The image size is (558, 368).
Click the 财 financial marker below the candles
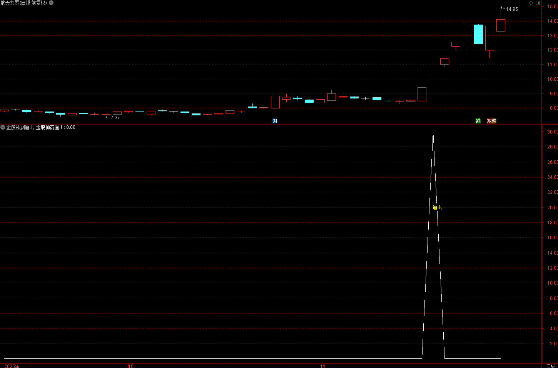point(275,121)
